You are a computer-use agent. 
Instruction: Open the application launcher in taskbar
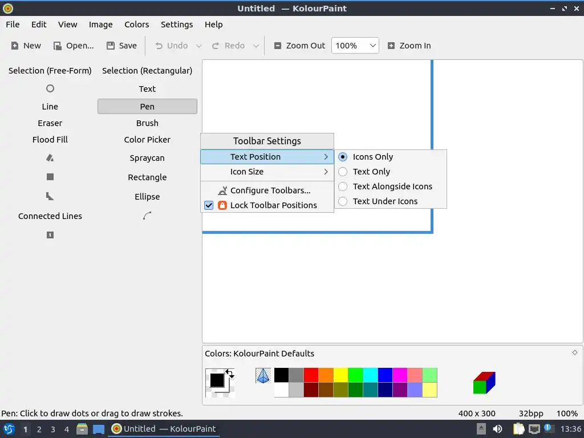(x=9, y=429)
